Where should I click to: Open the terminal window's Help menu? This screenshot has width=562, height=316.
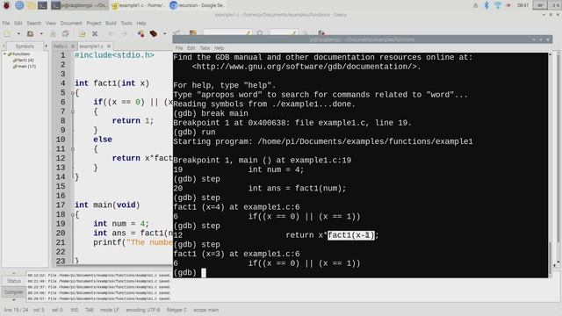219,48
